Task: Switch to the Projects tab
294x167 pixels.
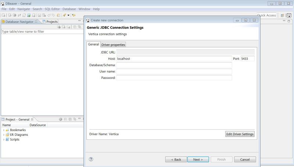Action: (50, 22)
